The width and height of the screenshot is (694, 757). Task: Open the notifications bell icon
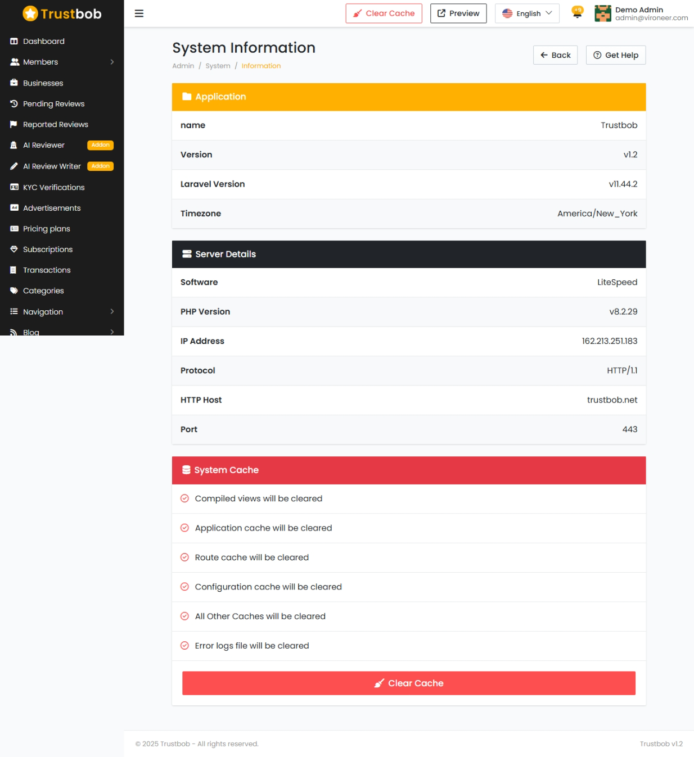point(577,12)
